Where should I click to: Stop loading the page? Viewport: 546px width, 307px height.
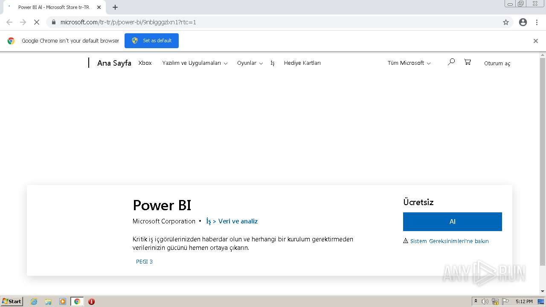click(37, 22)
